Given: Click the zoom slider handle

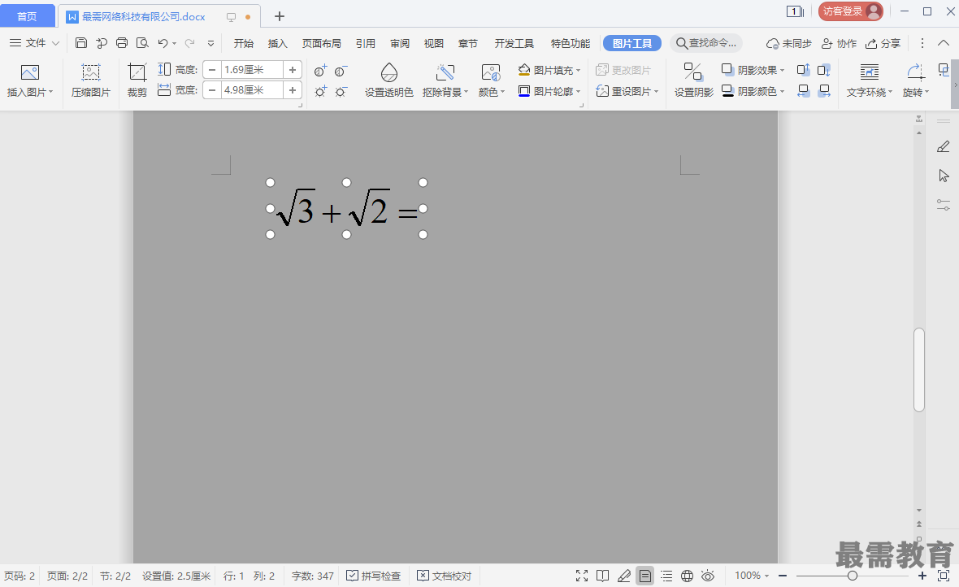Looking at the screenshot, I should (x=852, y=576).
